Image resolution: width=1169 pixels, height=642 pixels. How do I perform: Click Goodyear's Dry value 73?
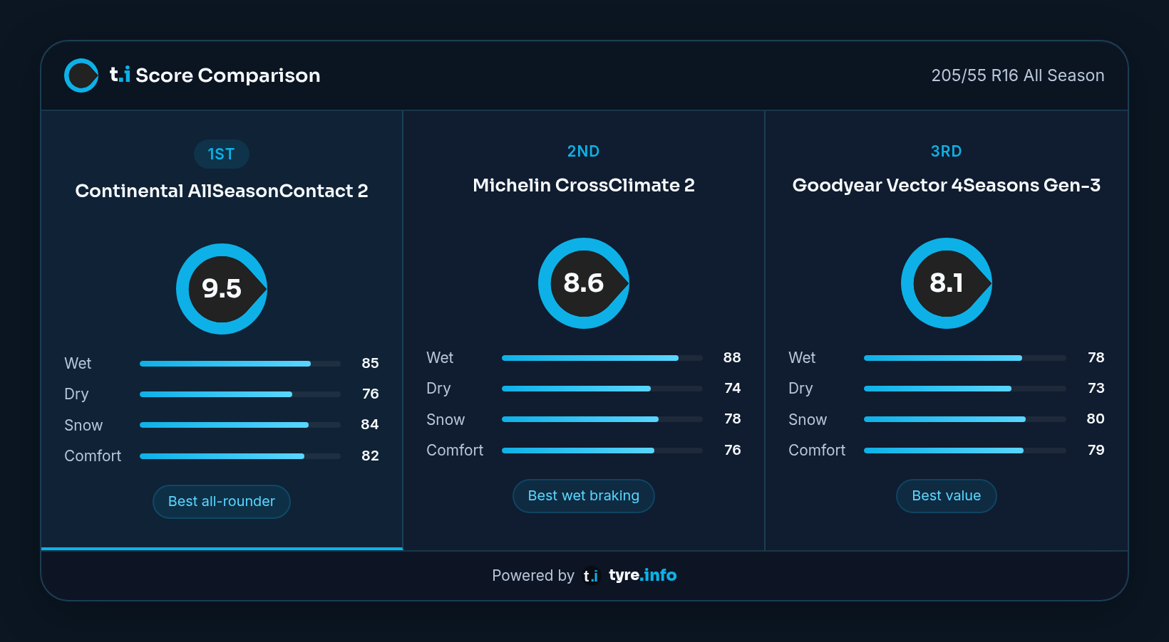coord(1096,388)
